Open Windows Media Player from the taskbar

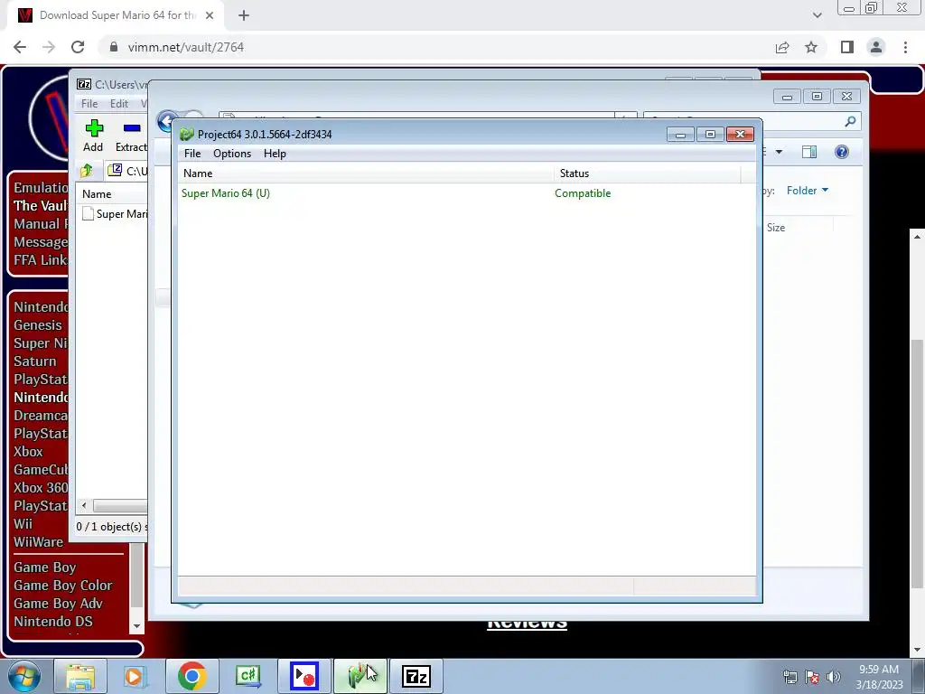[x=135, y=676]
